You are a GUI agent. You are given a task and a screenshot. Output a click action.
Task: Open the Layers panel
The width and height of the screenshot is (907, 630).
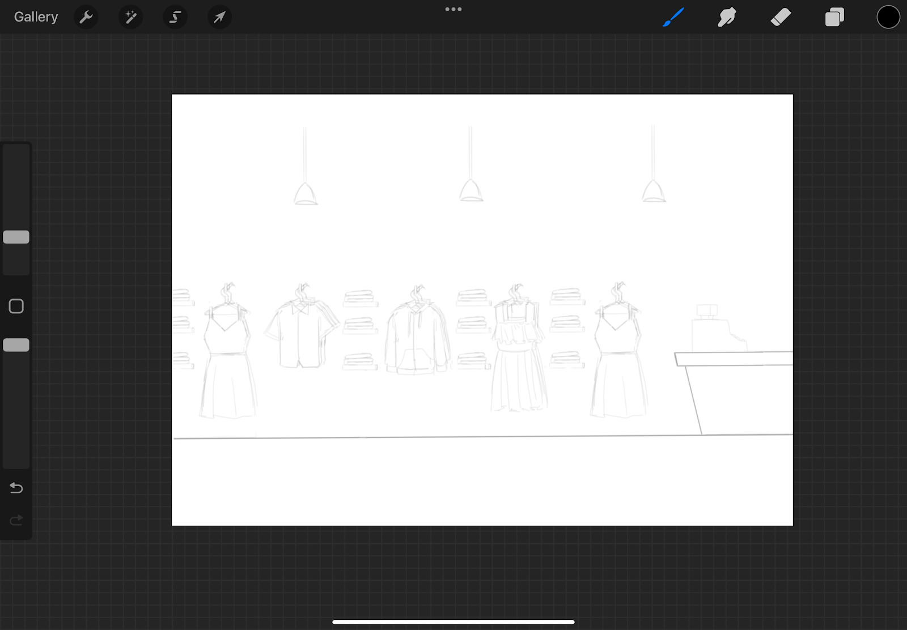click(x=834, y=17)
